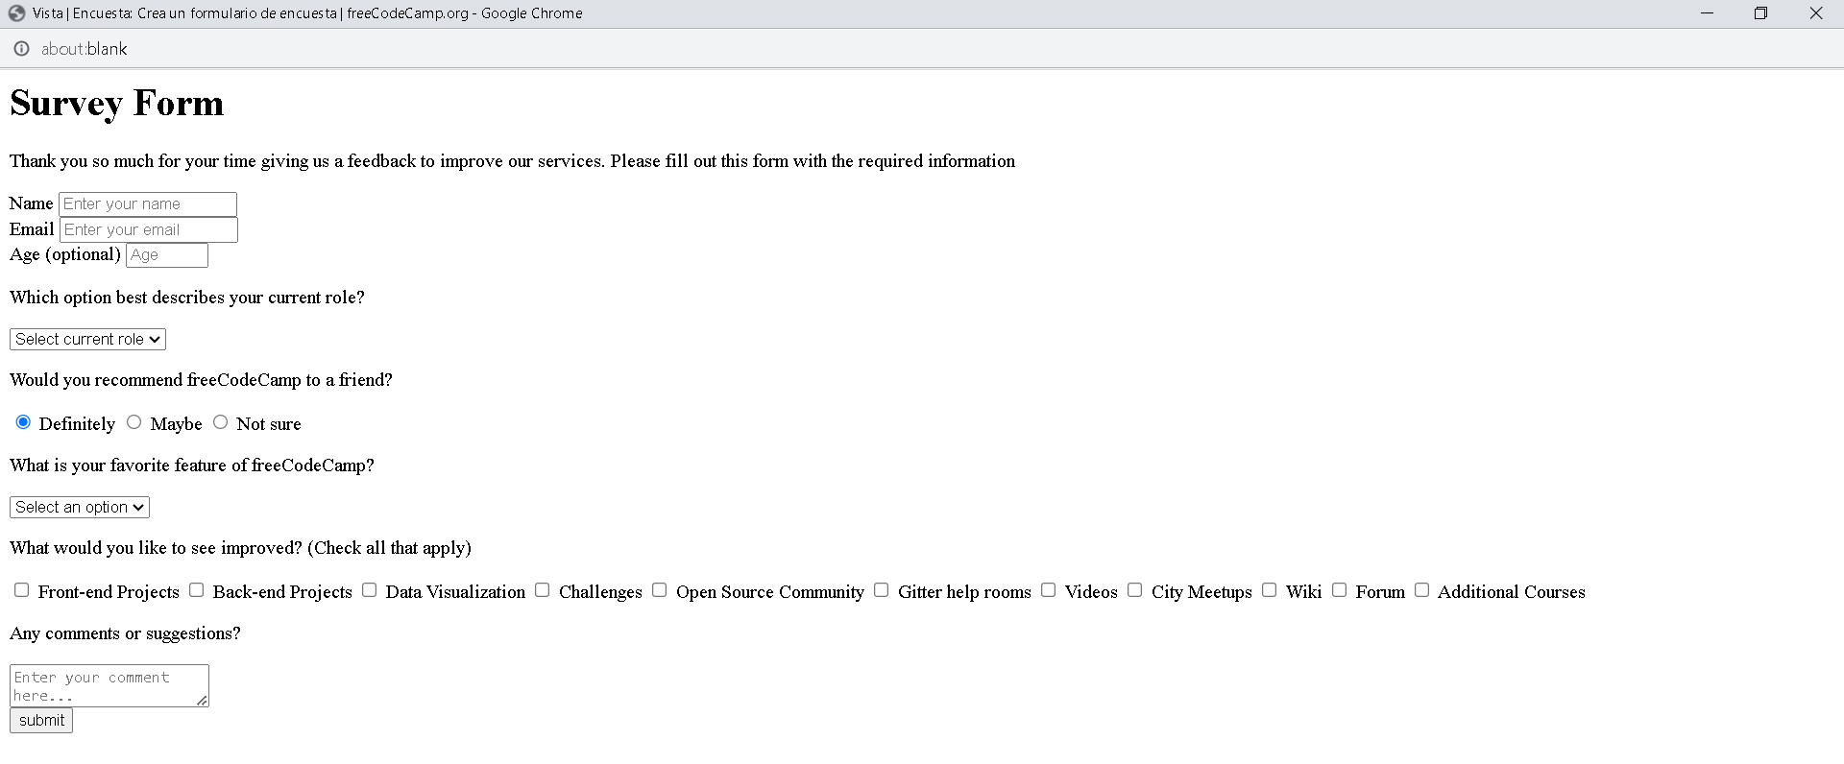Expand the favorite feature Select an option dropdown
The width and height of the screenshot is (1844, 764).
tap(80, 508)
